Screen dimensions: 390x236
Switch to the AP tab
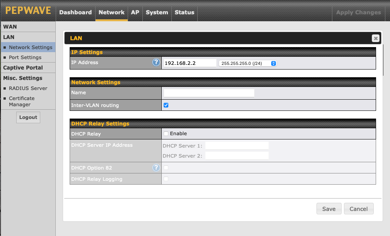(135, 12)
